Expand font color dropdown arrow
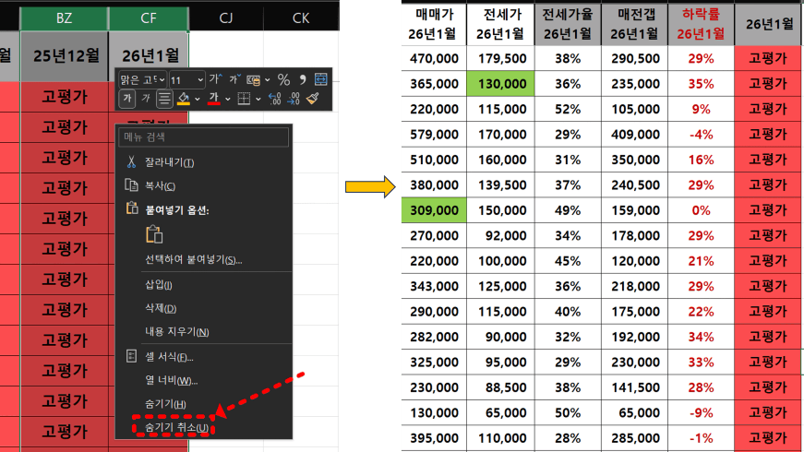Image resolution: width=804 pixels, height=452 pixels. pyautogui.click(x=228, y=99)
